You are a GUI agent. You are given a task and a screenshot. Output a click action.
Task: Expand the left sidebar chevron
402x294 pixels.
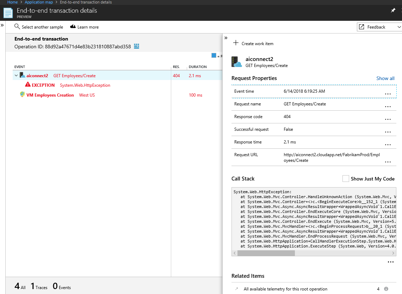[2, 25]
